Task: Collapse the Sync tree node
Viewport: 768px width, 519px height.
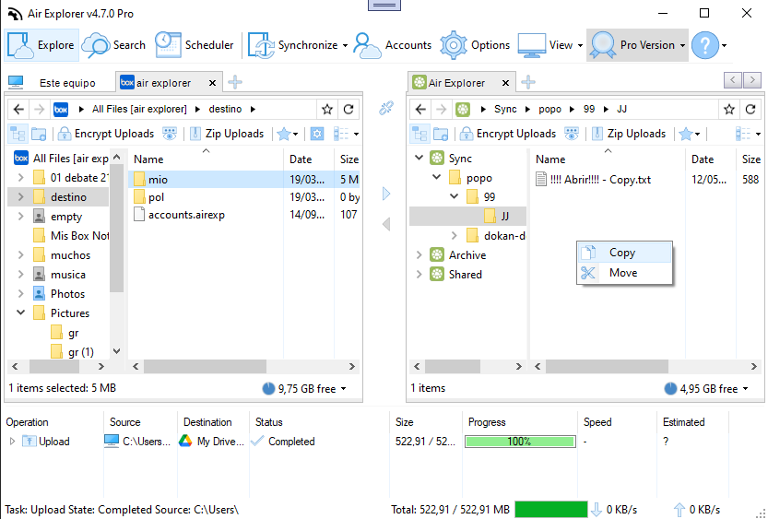Action: (419, 158)
